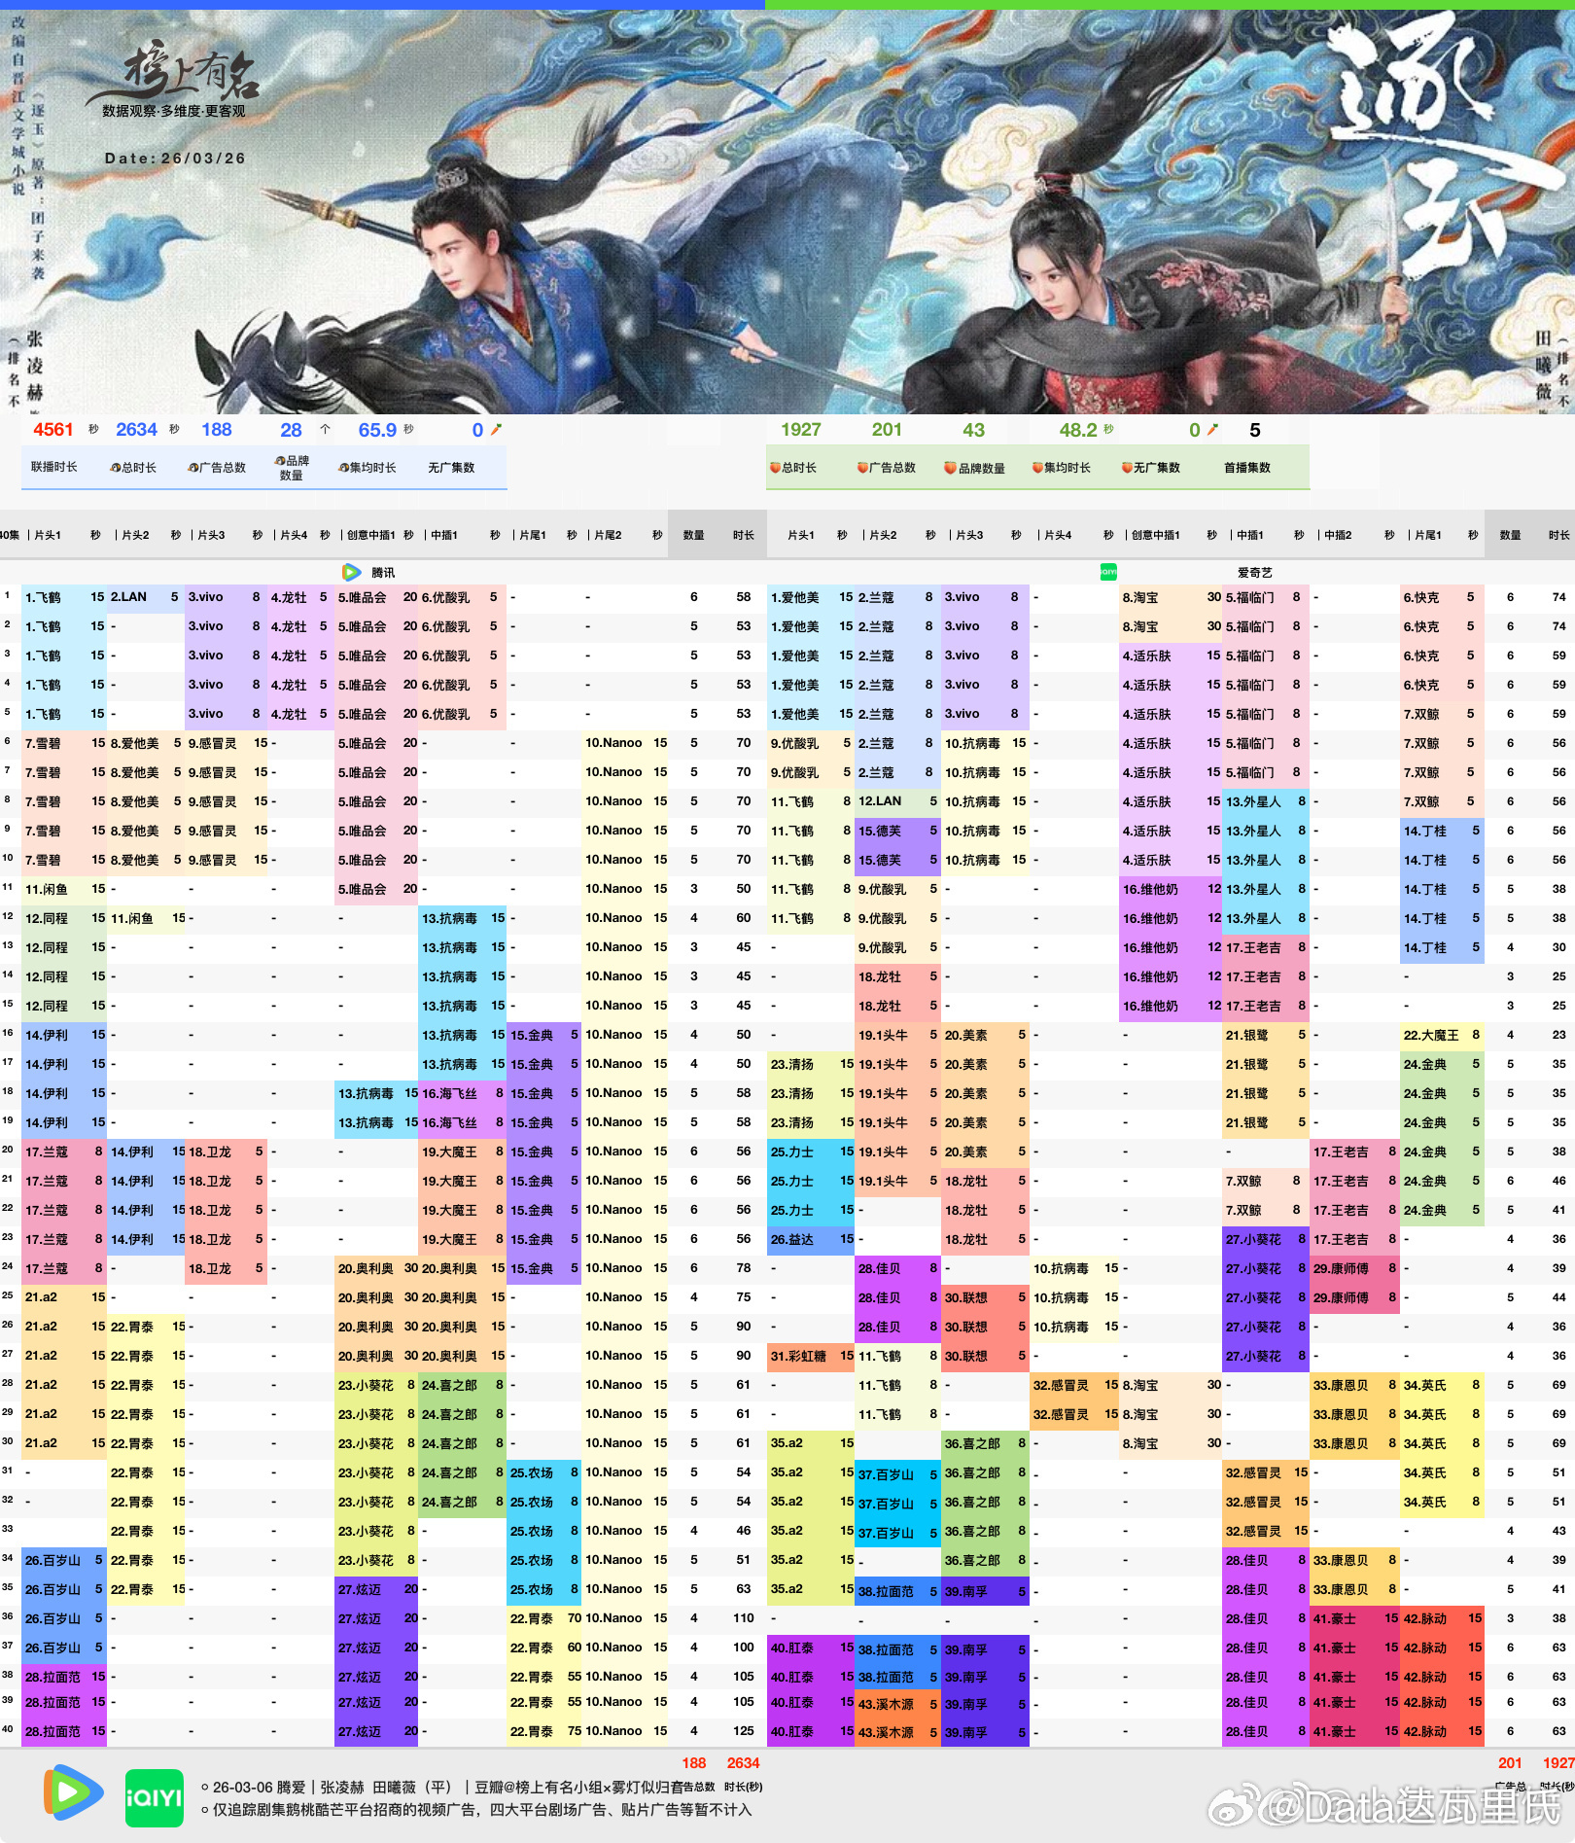The image size is (1575, 1843).
Task: Click the 78 duration value in episode 24
Action: [x=744, y=1268]
